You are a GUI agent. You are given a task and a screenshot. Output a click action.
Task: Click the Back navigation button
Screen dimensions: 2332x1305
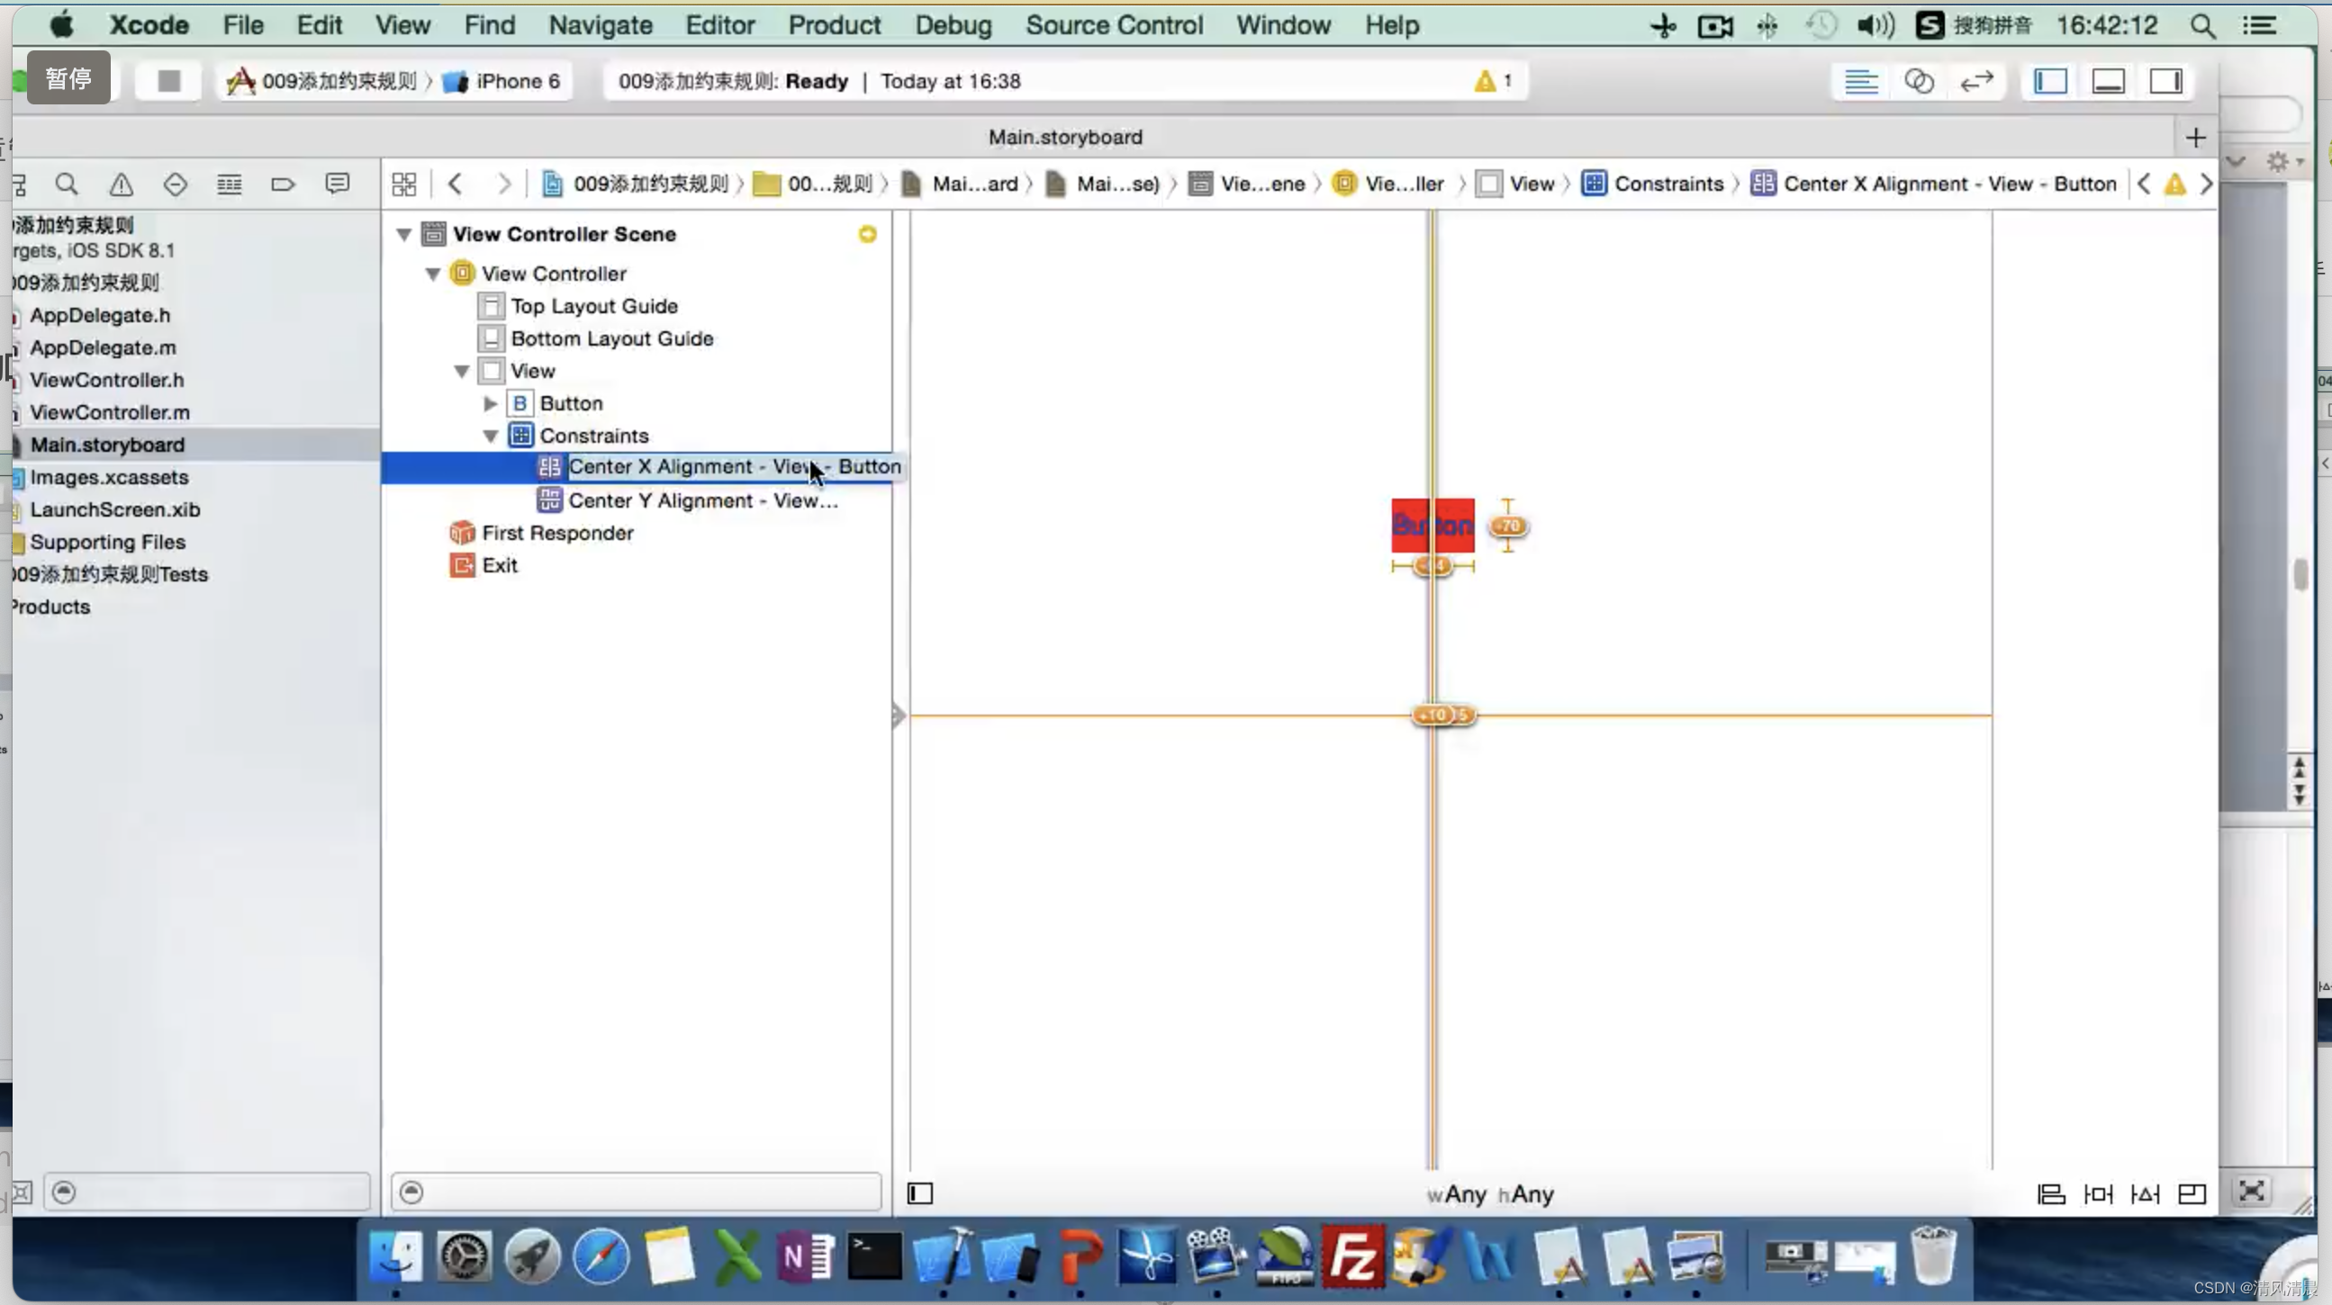pyautogui.click(x=455, y=183)
